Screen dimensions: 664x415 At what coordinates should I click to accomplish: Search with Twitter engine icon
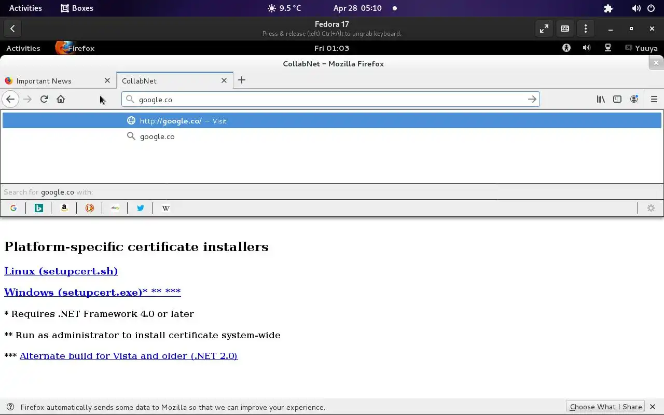coord(141,208)
